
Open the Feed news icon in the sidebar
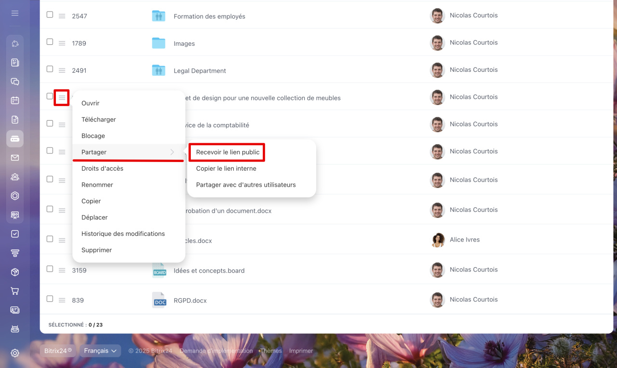pos(15,63)
